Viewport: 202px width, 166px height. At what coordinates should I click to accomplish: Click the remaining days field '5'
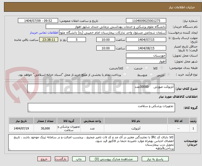77,39
